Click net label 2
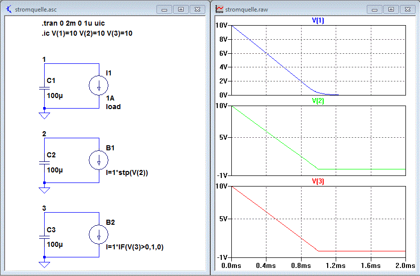 (44, 134)
